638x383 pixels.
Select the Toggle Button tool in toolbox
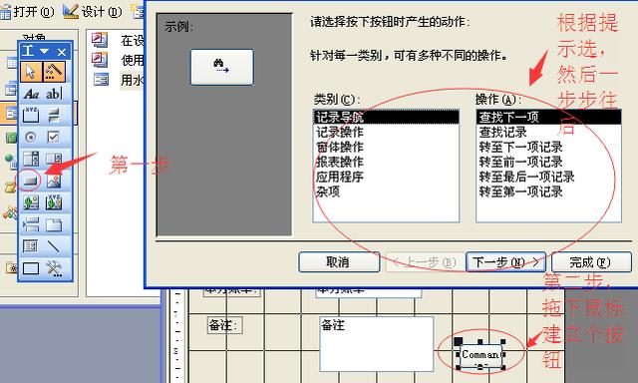[x=54, y=115]
